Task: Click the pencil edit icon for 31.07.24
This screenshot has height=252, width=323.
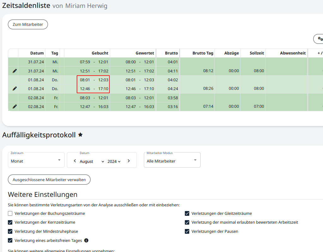Action: coord(15,71)
